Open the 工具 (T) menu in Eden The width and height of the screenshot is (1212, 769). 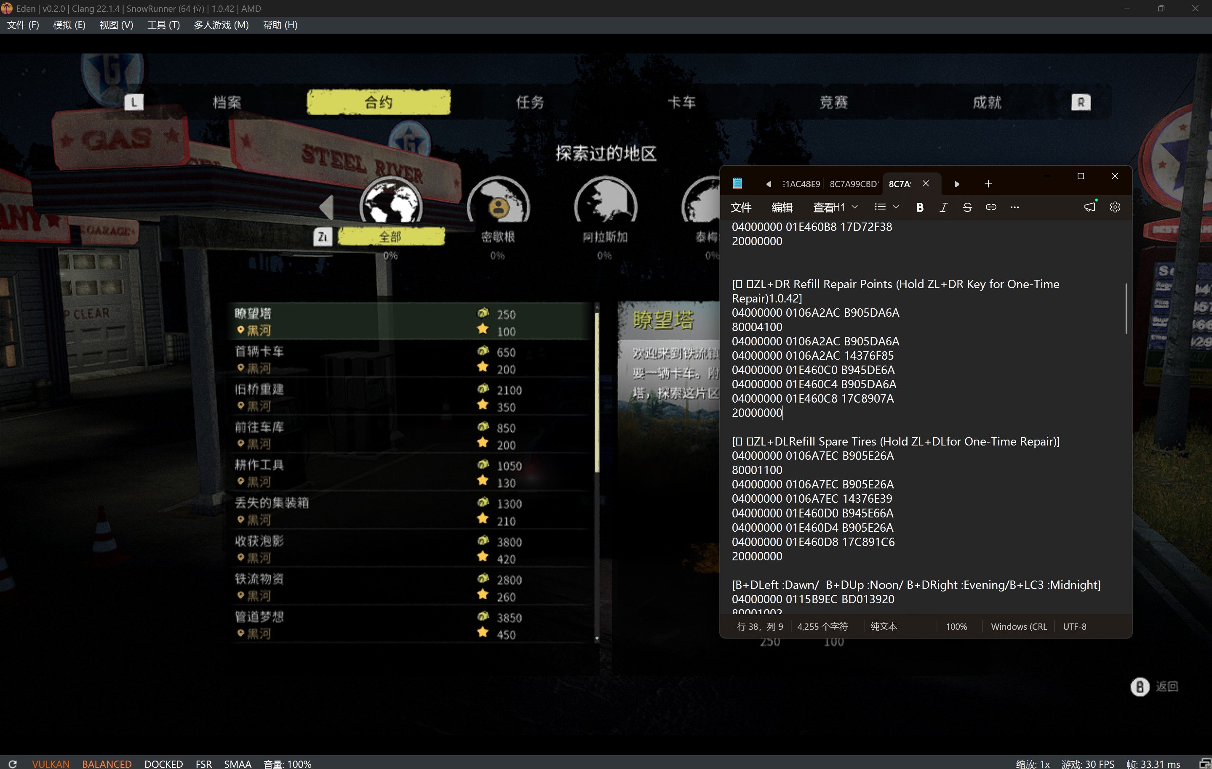pyautogui.click(x=163, y=25)
